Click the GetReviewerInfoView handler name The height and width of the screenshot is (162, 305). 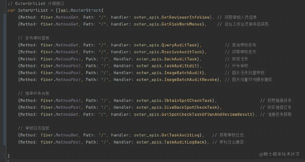[185, 17]
